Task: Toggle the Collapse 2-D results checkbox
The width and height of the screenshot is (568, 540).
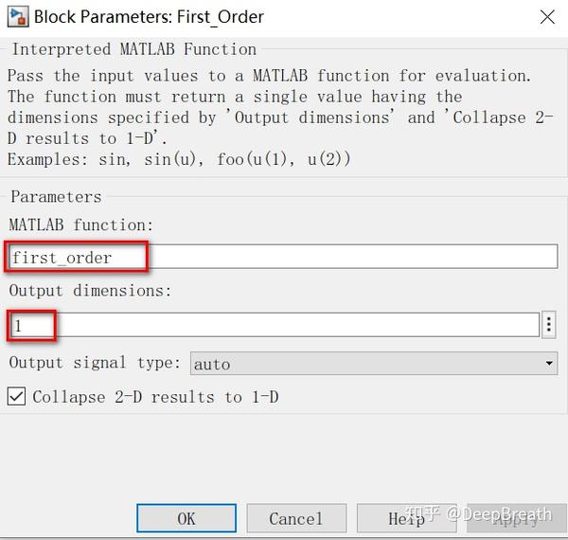Action: [16, 396]
